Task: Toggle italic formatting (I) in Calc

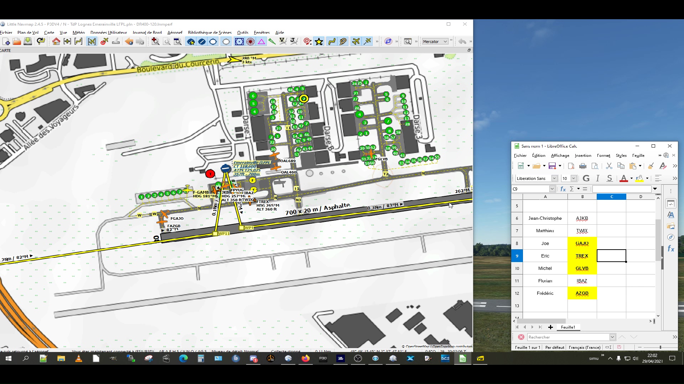Action: [598, 178]
